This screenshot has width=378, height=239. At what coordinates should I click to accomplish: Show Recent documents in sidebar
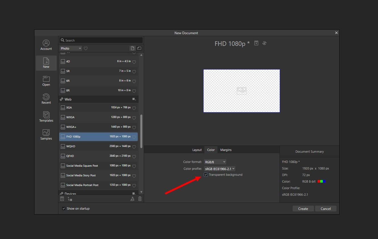46,99
